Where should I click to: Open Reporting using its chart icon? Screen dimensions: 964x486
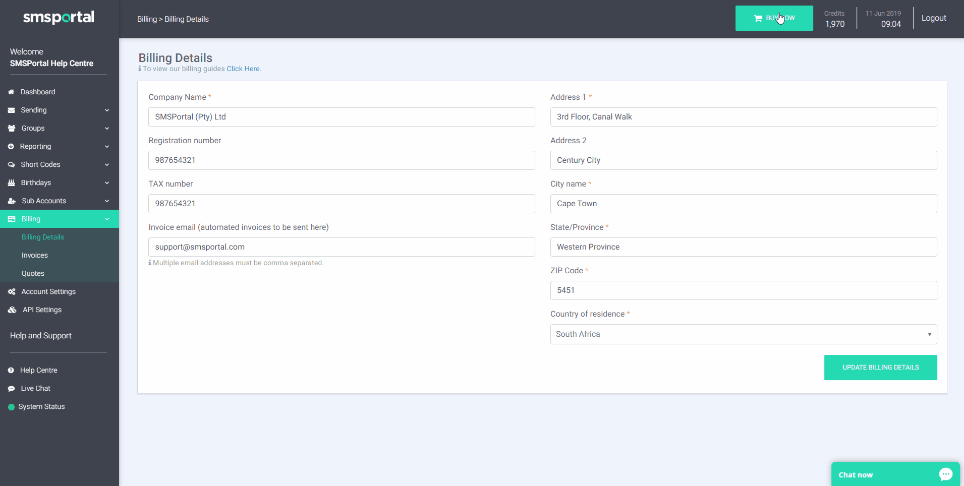[11, 146]
